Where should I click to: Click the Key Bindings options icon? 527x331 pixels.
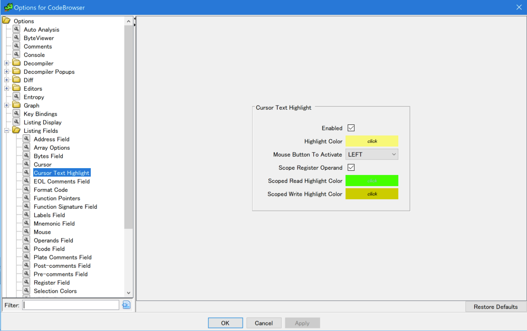(16, 113)
